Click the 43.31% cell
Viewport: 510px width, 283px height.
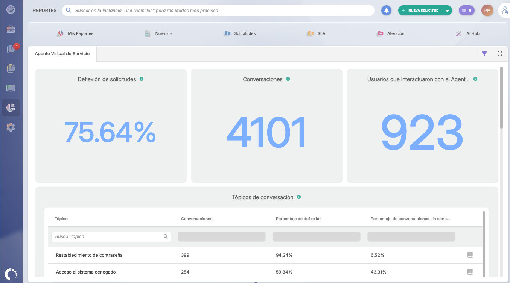pyautogui.click(x=379, y=272)
